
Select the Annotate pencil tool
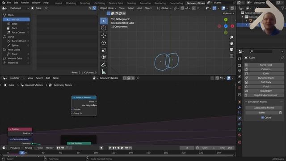tap(104, 64)
